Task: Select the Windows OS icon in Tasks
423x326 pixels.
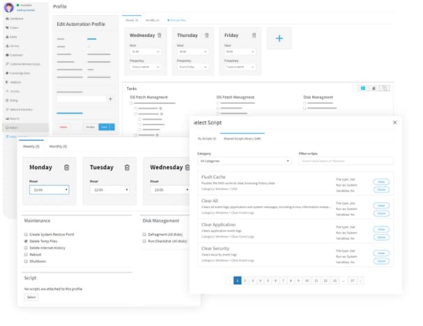Action: click(x=363, y=88)
